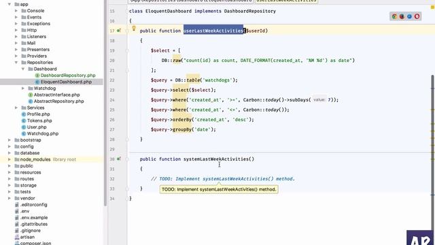Click the Tokens.php class icon

coord(24,120)
